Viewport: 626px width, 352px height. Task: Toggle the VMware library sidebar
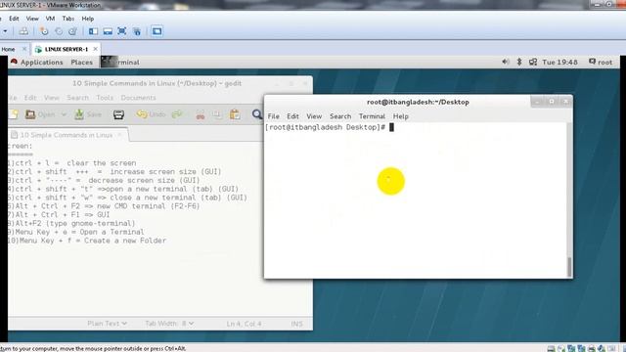pos(93,31)
